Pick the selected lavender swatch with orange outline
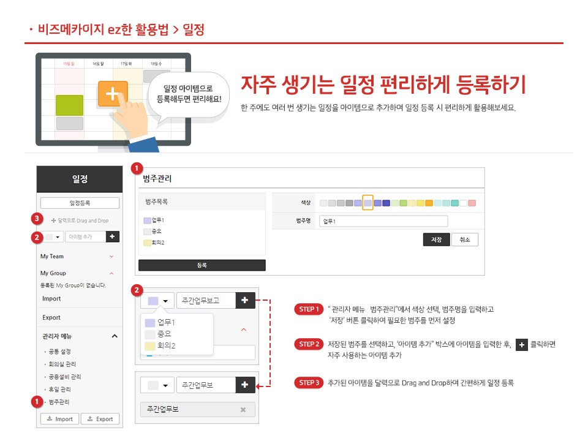This screenshot has height=441, width=588. pos(368,203)
